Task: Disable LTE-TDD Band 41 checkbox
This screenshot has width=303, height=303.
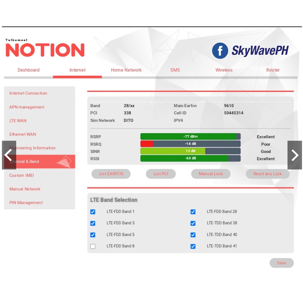Action: (193, 246)
